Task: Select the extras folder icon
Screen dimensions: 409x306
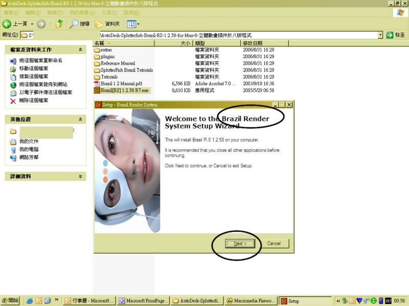Action: (x=97, y=49)
